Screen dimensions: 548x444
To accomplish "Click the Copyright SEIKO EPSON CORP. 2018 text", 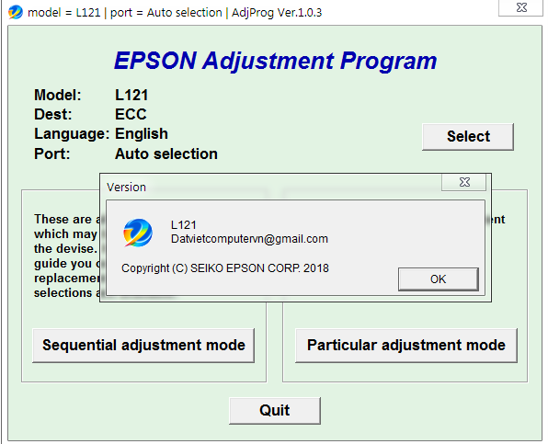I will (225, 268).
